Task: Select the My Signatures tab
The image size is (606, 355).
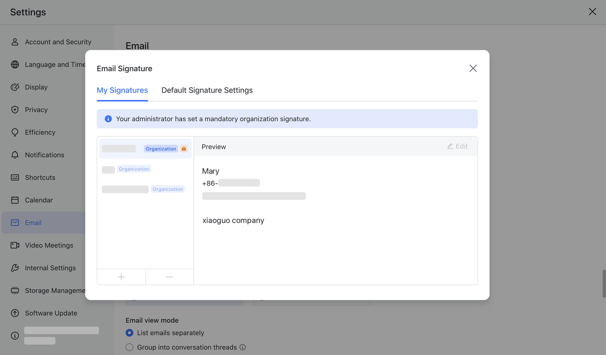Action: click(x=122, y=90)
